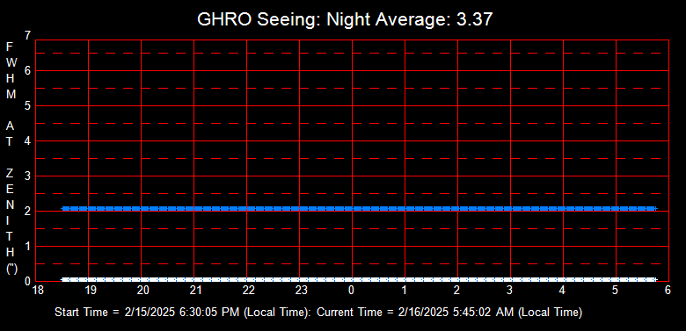Click the white data line at hour 0
Image resolution: width=686 pixels, height=331 pixels.
(x=352, y=279)
